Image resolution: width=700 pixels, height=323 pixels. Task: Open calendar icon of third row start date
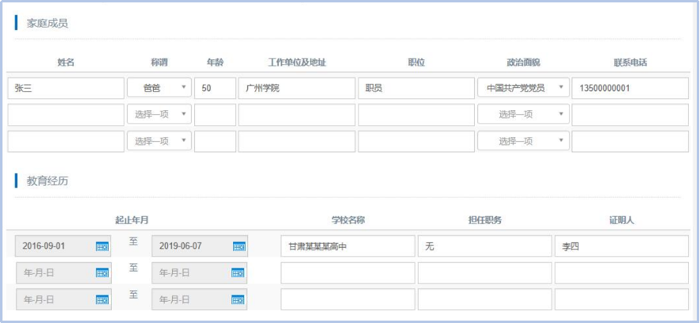pos(102,300)
